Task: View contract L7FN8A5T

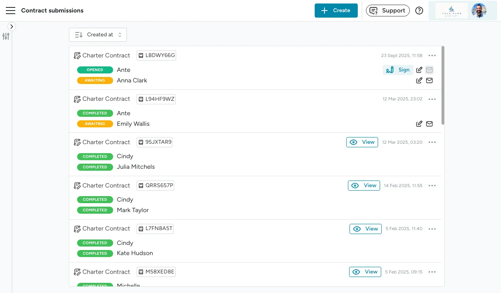Action: point(365,229)
